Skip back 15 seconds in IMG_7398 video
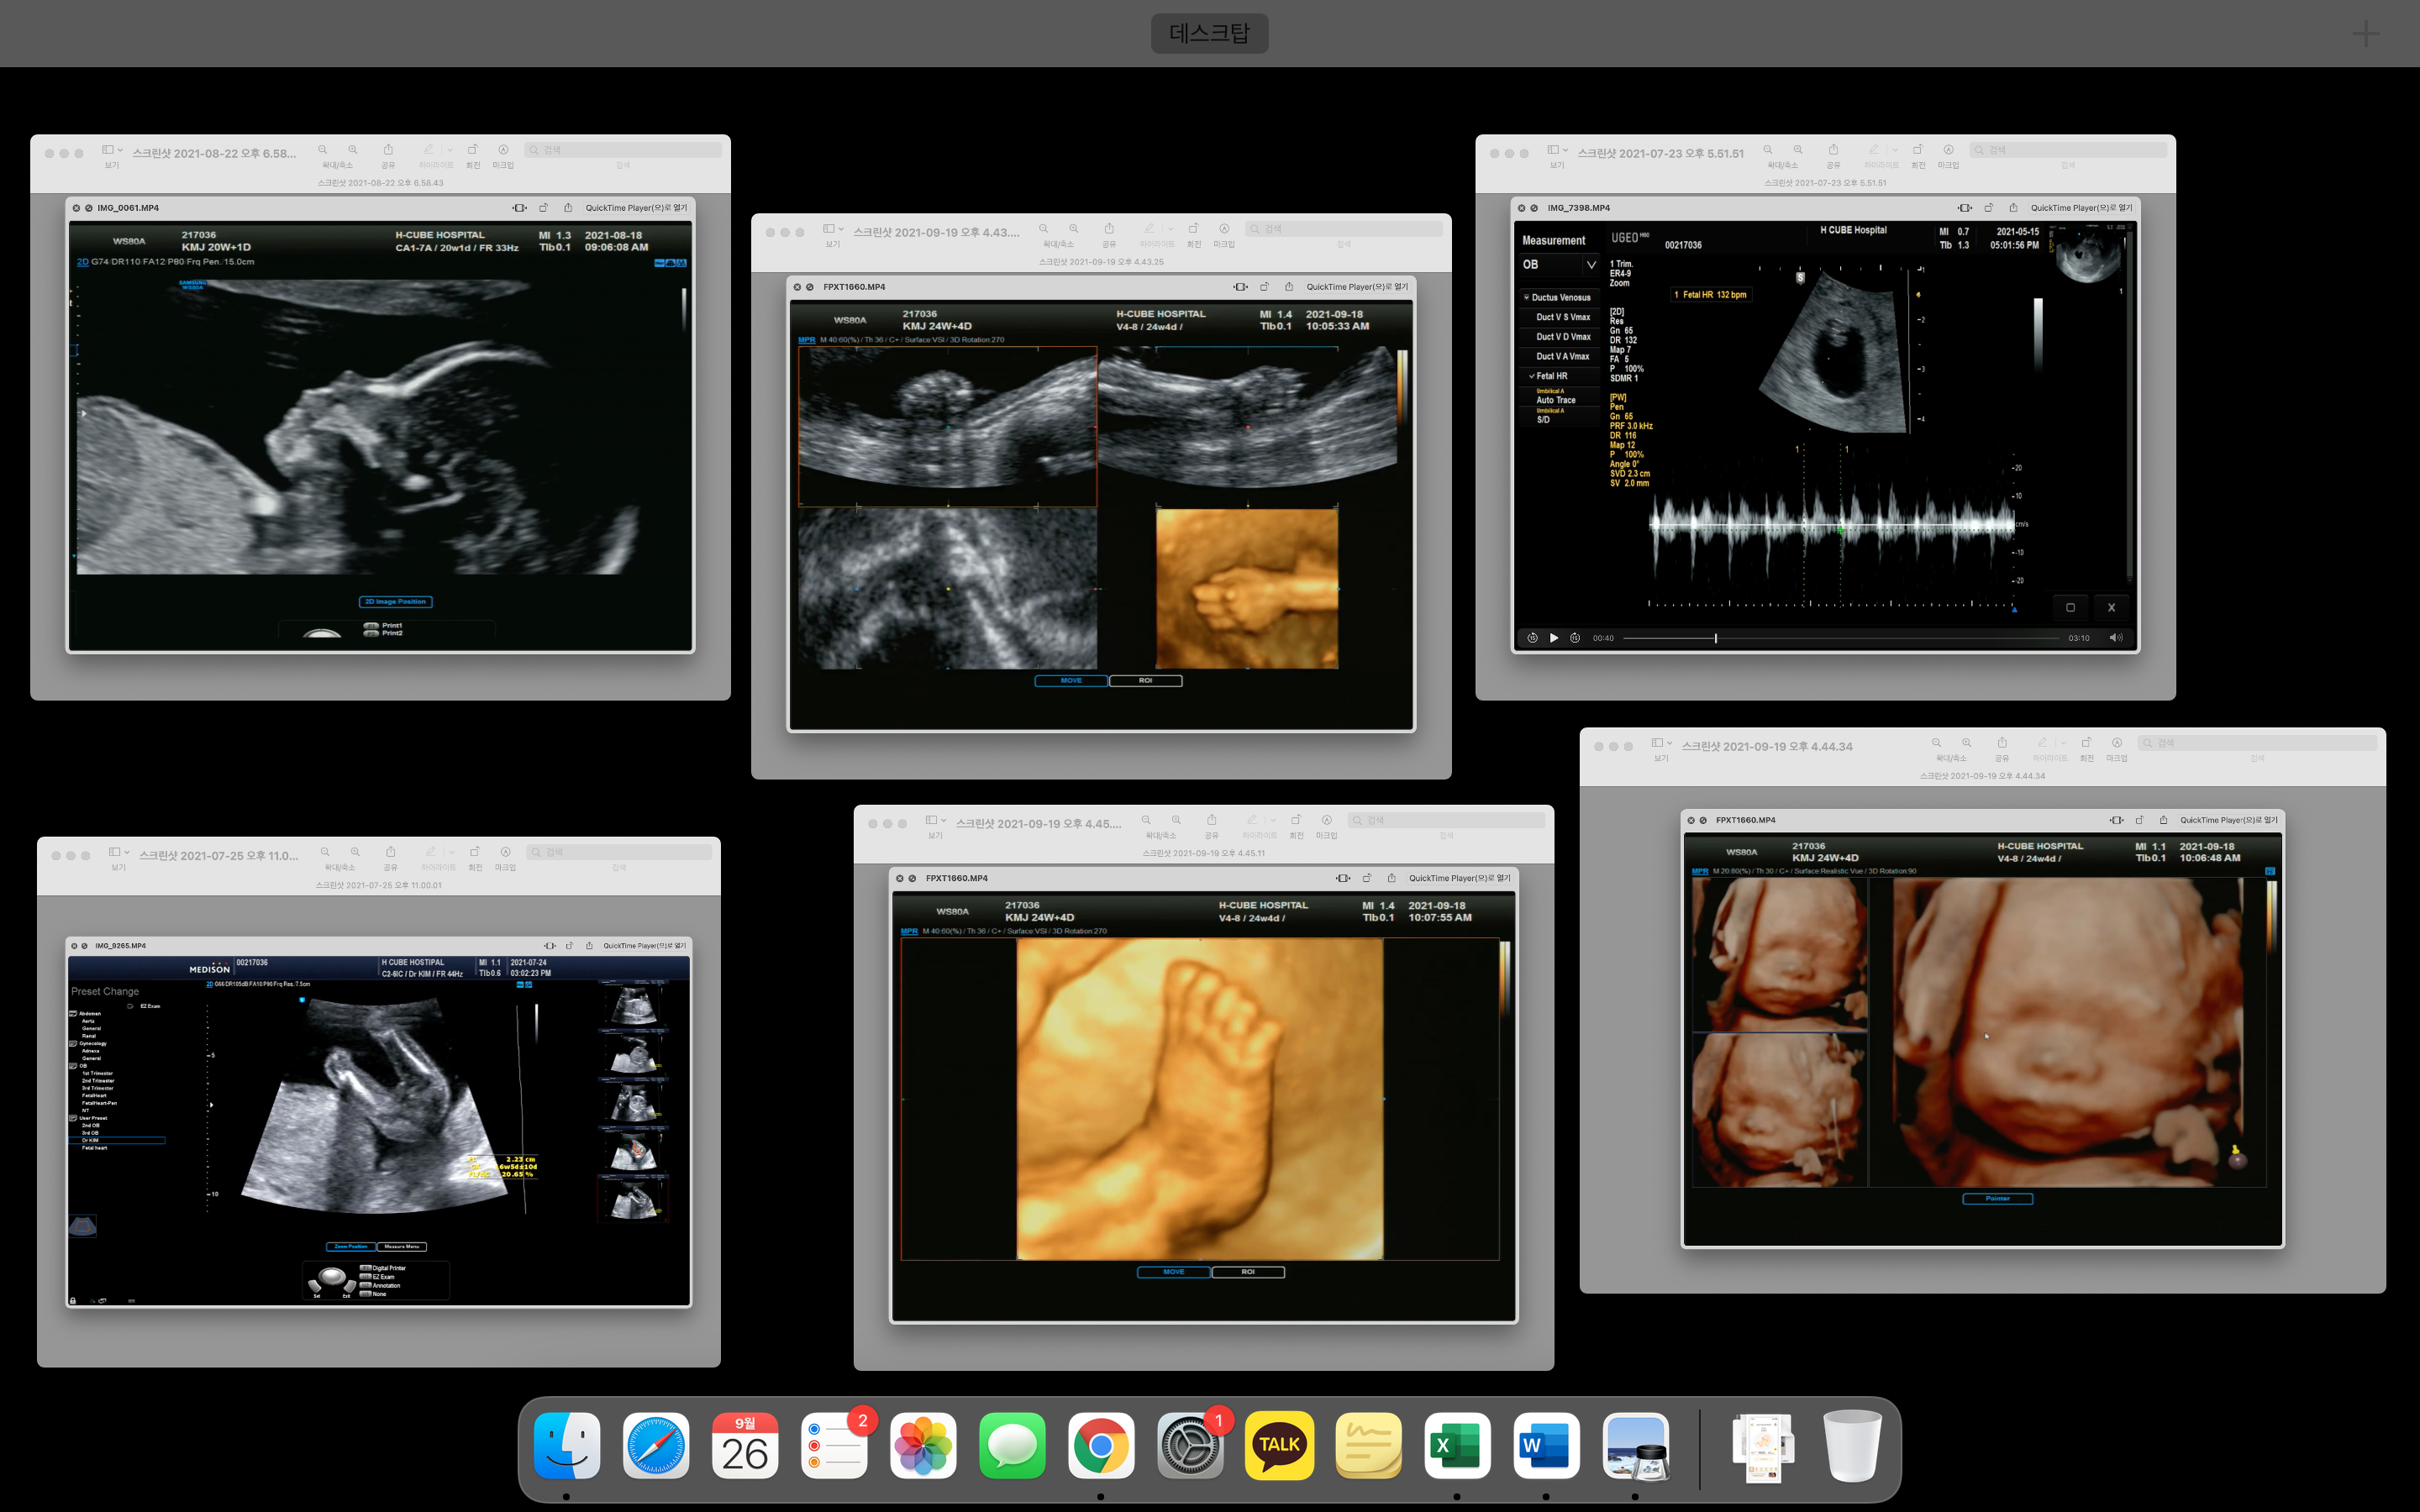Image resolution: width=2420 pixels, height=1512 pixels. pos(1532,638)
